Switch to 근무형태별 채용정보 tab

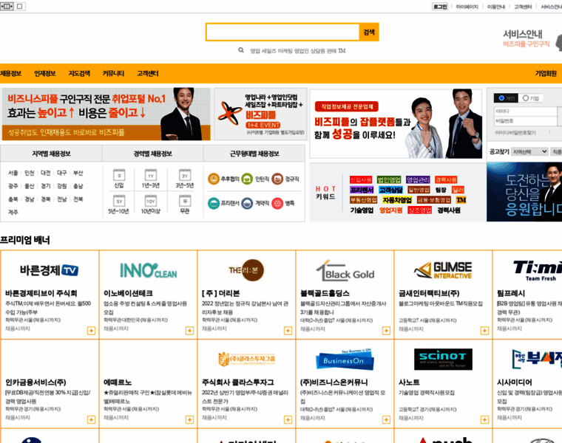tap(254, 154)
